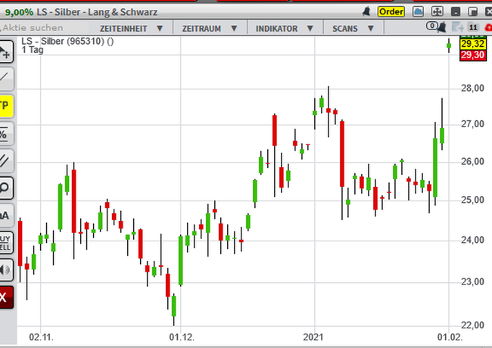Click the yellow 29,32 price label
This screenshot has width=492, height=348.
click(x=473, y=44)
